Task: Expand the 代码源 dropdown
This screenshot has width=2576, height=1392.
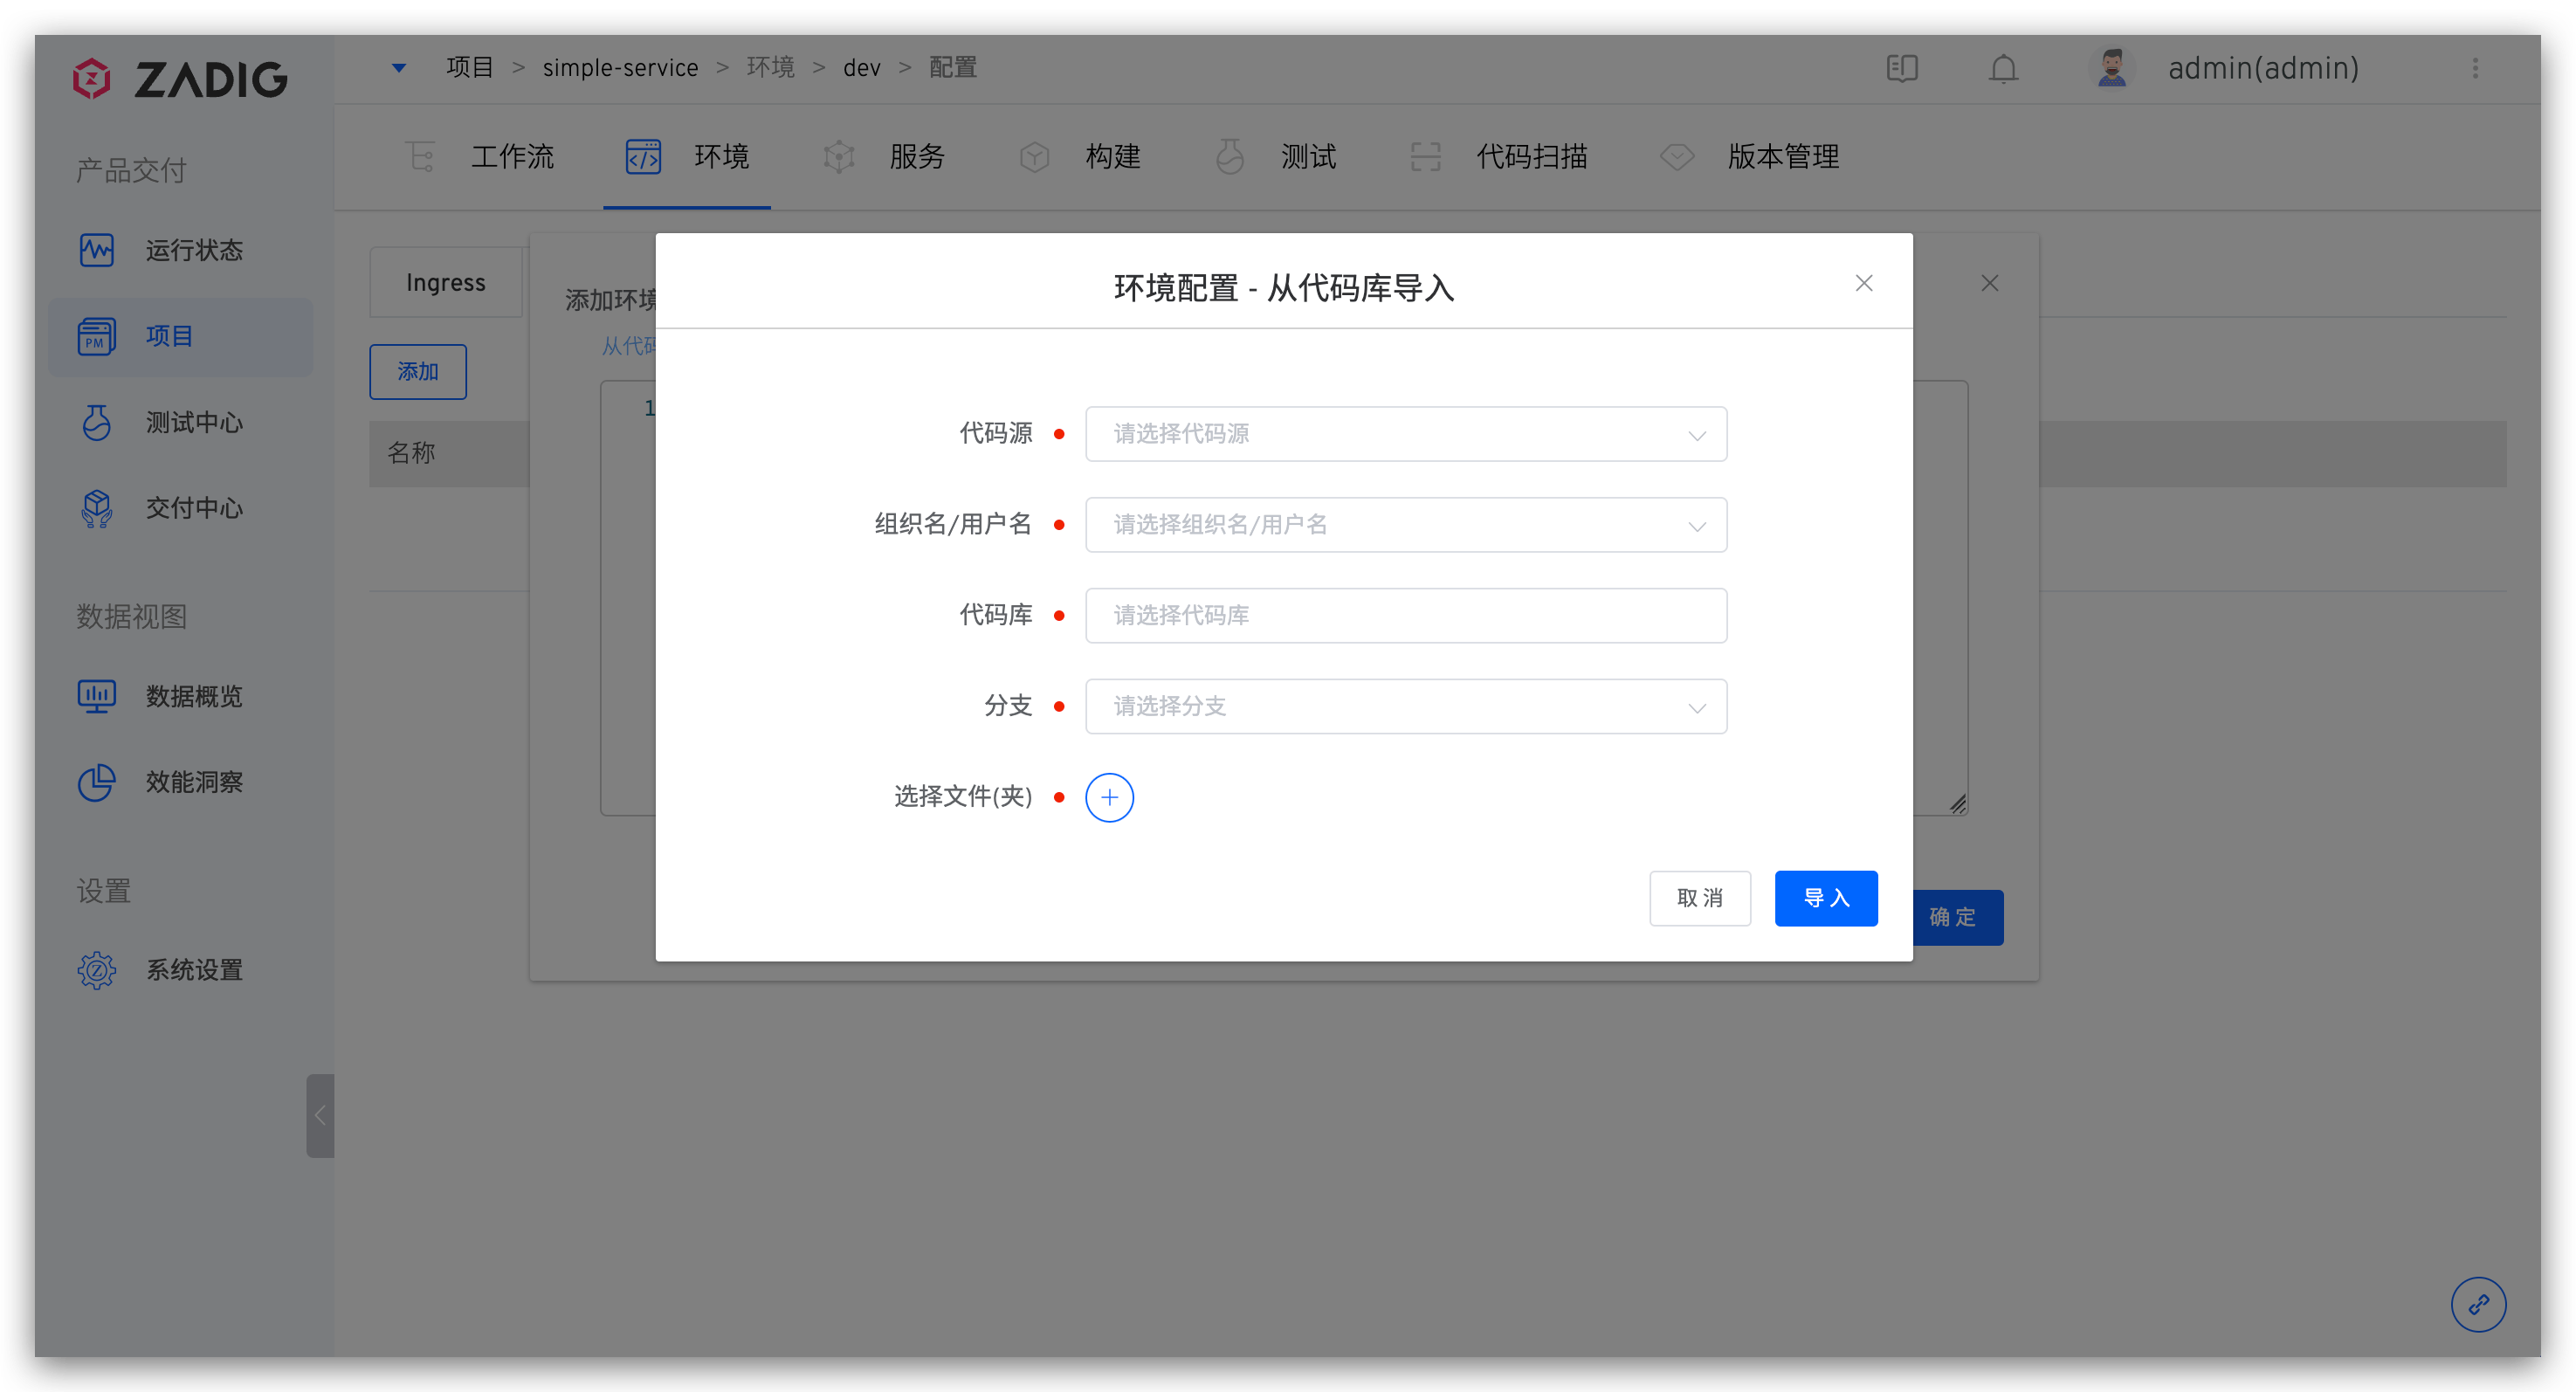Action: tap(1405, 434)
